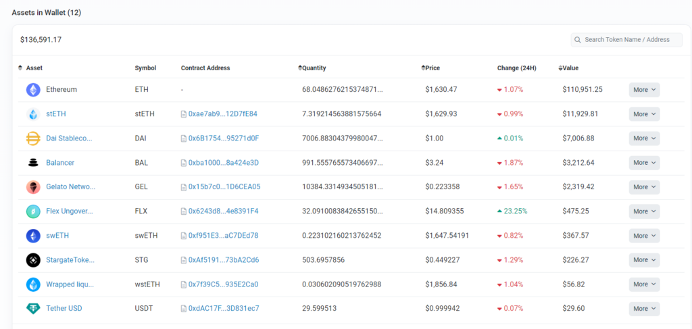This screenshot has height=329, width=692.
Task: Open contract address 0xae7ab9...12D7fE84
Action: [223, 113]
